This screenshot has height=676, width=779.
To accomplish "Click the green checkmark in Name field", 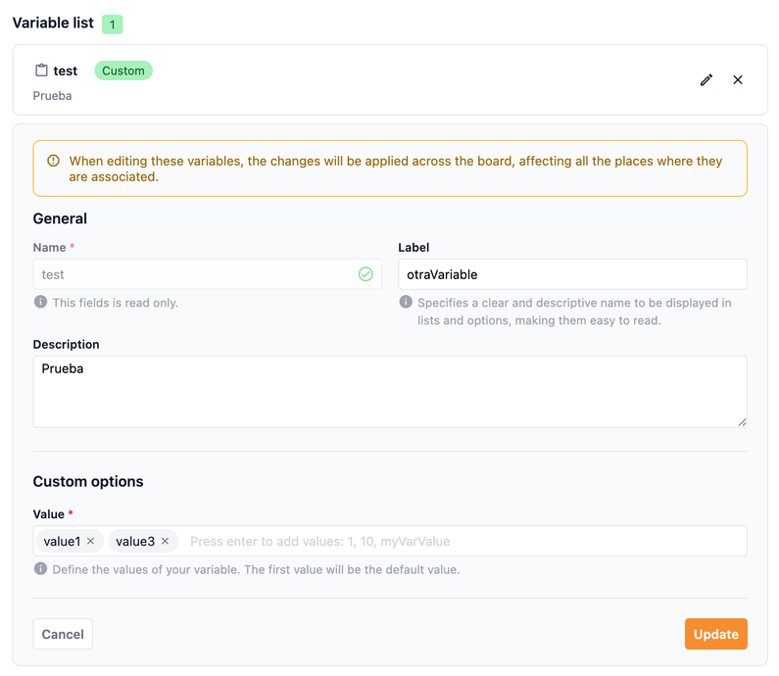I will coord(365,274).
